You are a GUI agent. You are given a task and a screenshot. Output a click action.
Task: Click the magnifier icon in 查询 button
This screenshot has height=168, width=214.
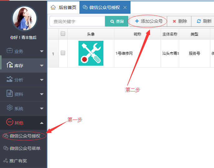112,21
